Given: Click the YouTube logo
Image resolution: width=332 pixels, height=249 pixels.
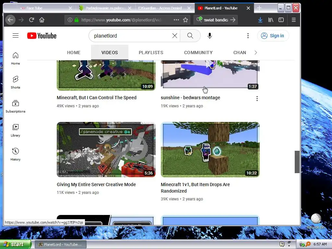Looking at the screenshot, I should (x=42, y=36).
